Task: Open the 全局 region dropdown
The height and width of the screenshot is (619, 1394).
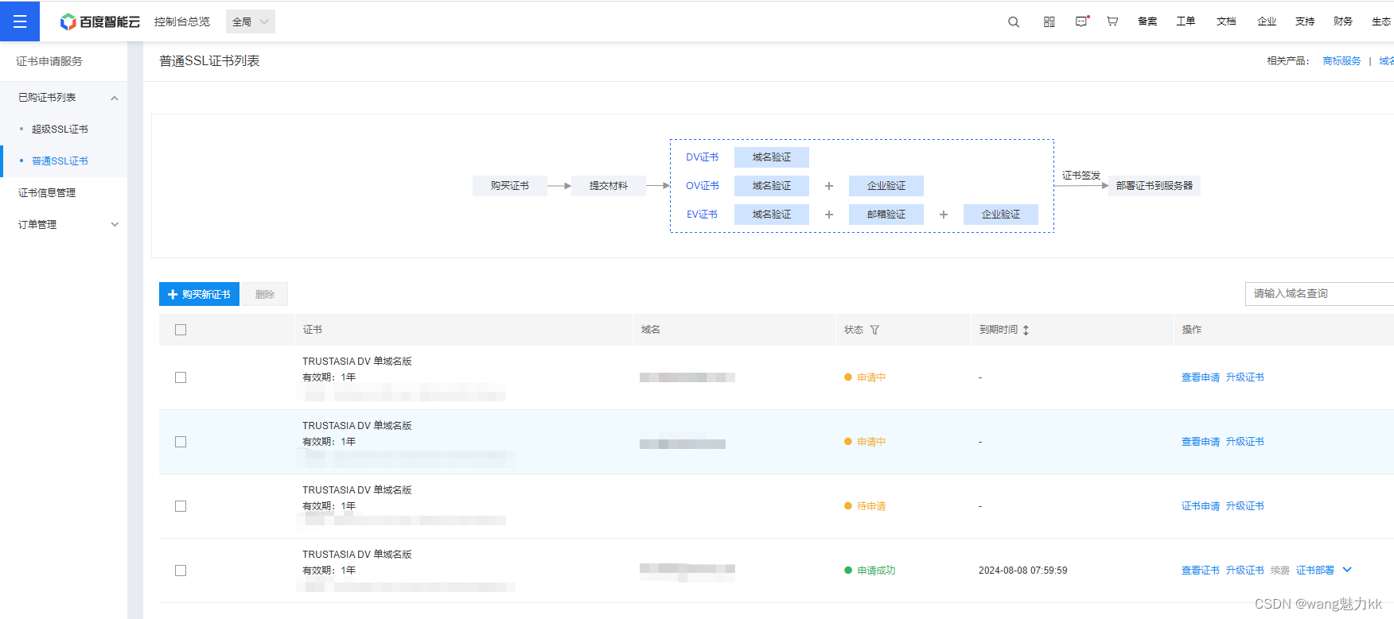Action: click(x=251, y=21)
